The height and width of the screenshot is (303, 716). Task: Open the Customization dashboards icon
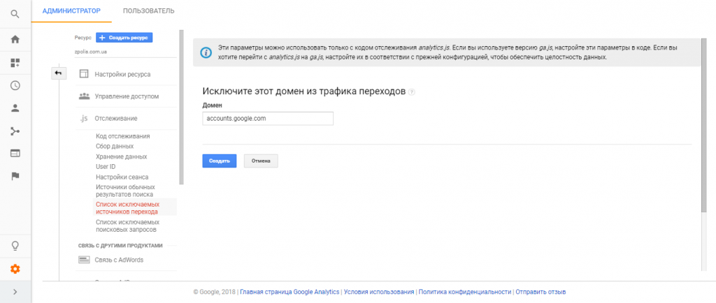click(15, 63)
